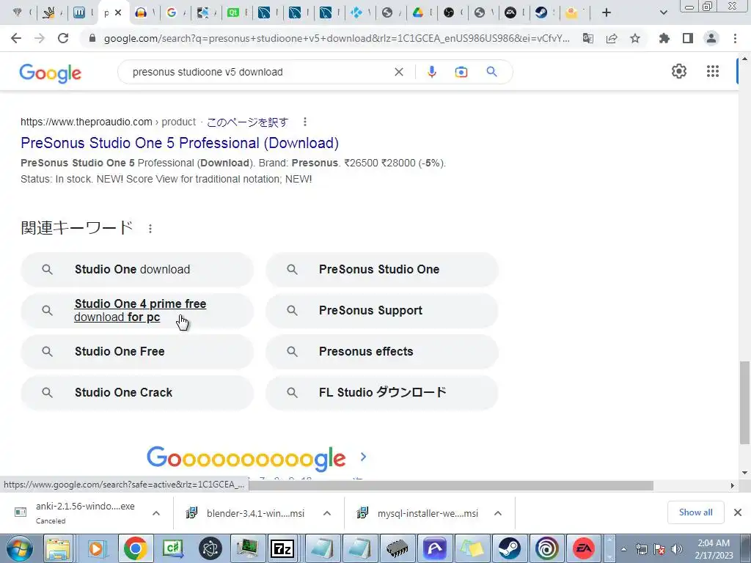The image size is (751, 563).
Task: Click the Google logo to go home
Action: (x=51, y=73)
